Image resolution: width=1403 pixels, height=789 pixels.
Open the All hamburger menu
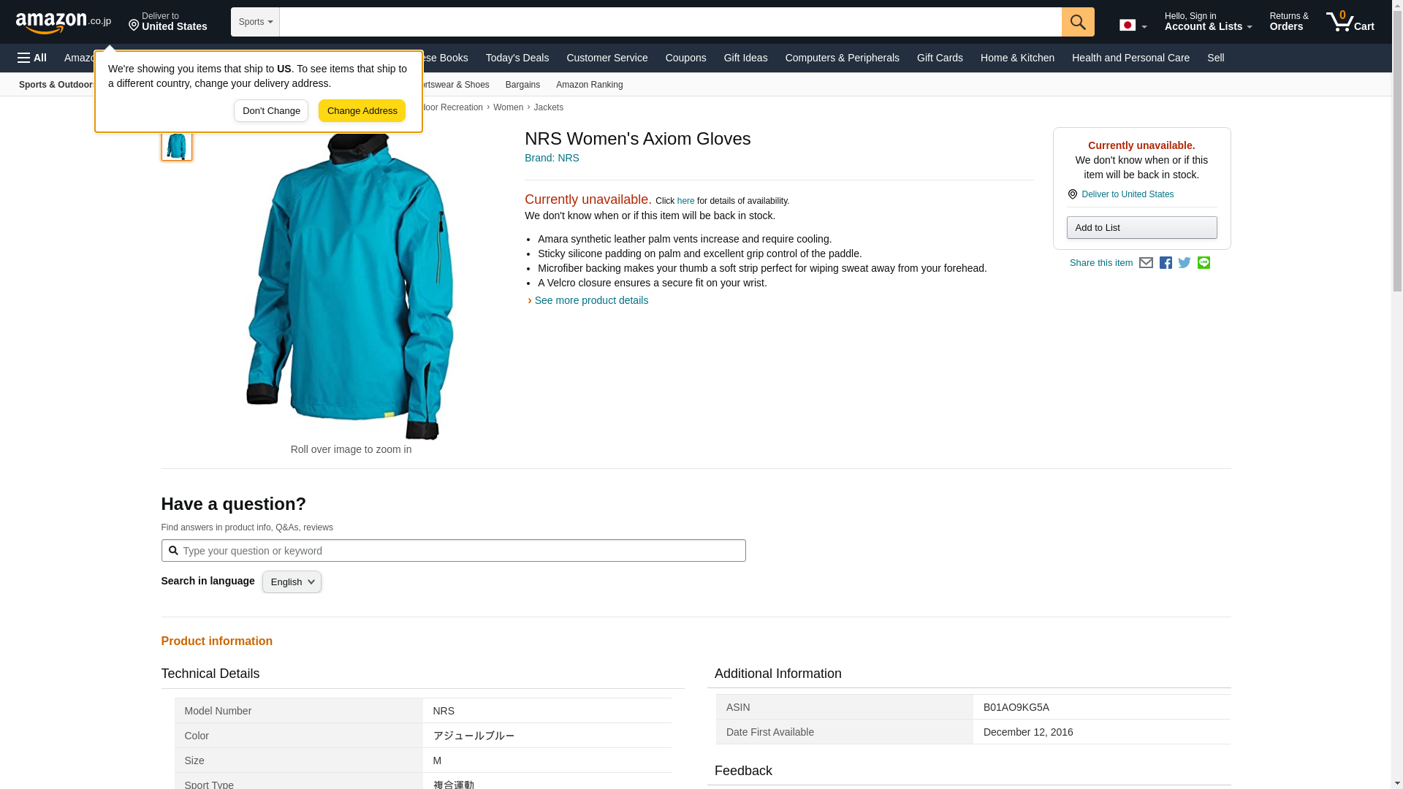click(x=32, y=58)
